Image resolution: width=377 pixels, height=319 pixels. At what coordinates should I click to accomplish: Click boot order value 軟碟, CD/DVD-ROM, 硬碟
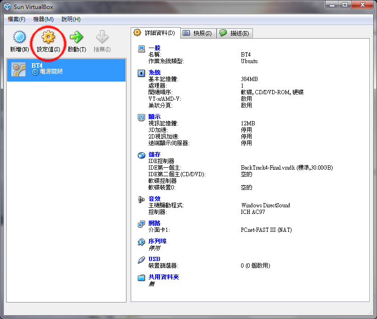pos(272,92)
